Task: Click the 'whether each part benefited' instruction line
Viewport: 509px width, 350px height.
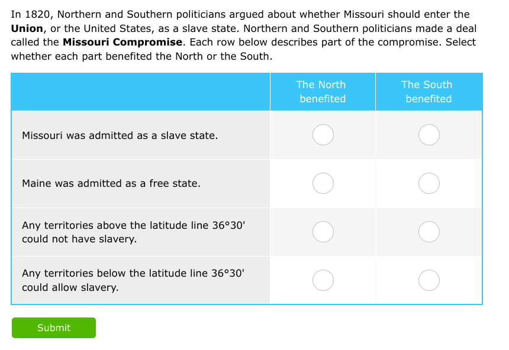Action: pos(141,56)
